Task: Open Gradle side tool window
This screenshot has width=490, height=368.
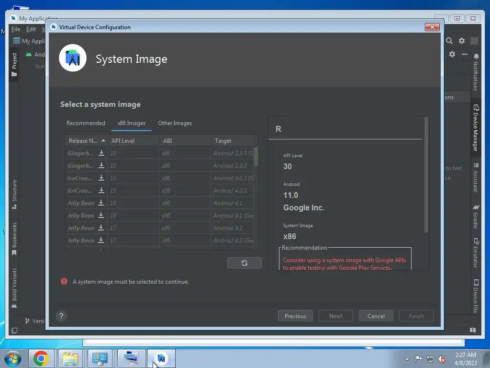Action: [x=476, y=217]
